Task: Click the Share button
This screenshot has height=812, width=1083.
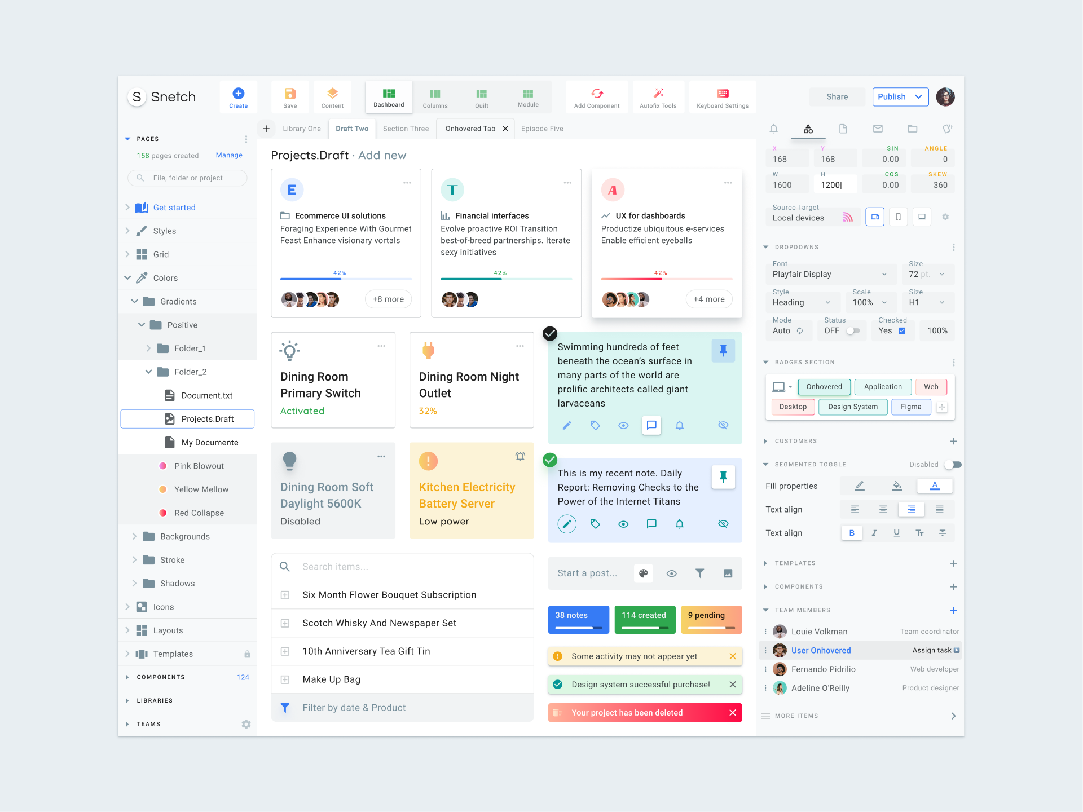Action: [837, 96]
